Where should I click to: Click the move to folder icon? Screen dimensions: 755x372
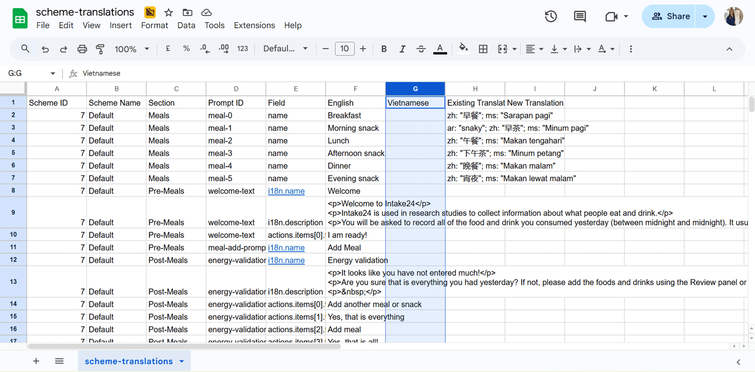(188, 13)
